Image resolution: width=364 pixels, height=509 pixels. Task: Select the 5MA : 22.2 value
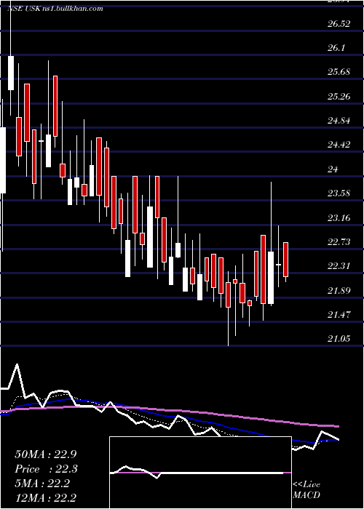point(42,484)
